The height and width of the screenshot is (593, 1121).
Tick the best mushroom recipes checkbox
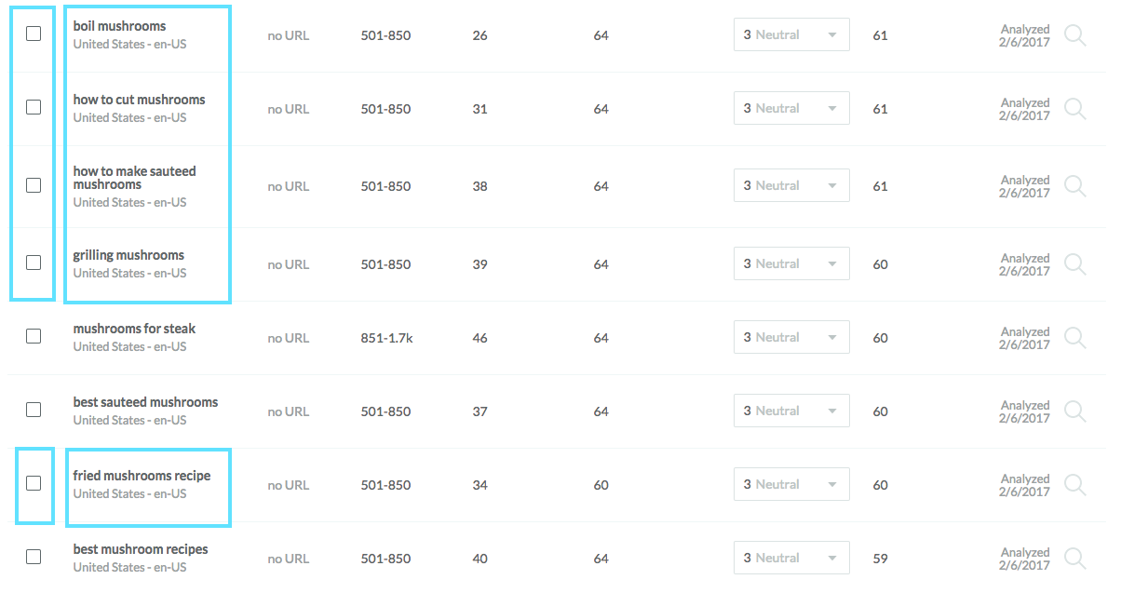click(x=34, y=557)
